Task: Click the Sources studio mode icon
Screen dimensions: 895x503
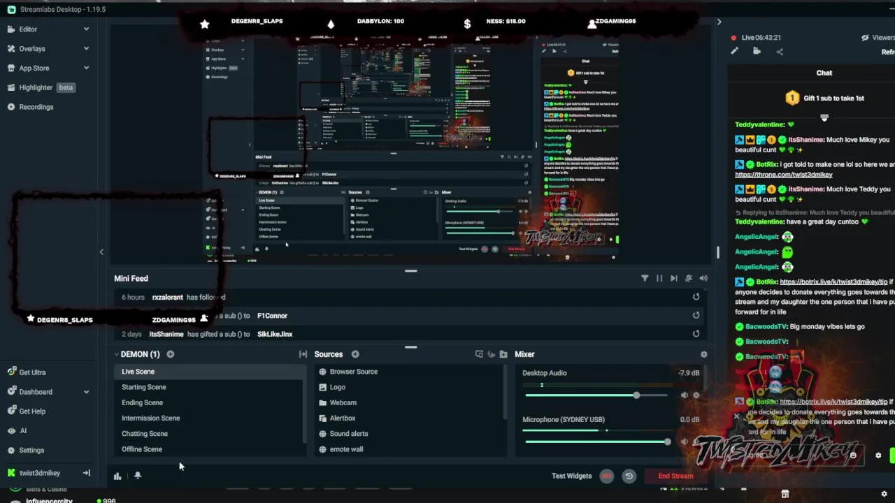Action: (479, 354)
